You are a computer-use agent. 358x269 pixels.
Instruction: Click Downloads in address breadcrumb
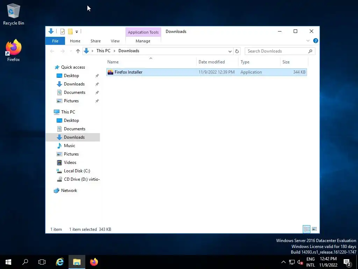tap(129, 51)
